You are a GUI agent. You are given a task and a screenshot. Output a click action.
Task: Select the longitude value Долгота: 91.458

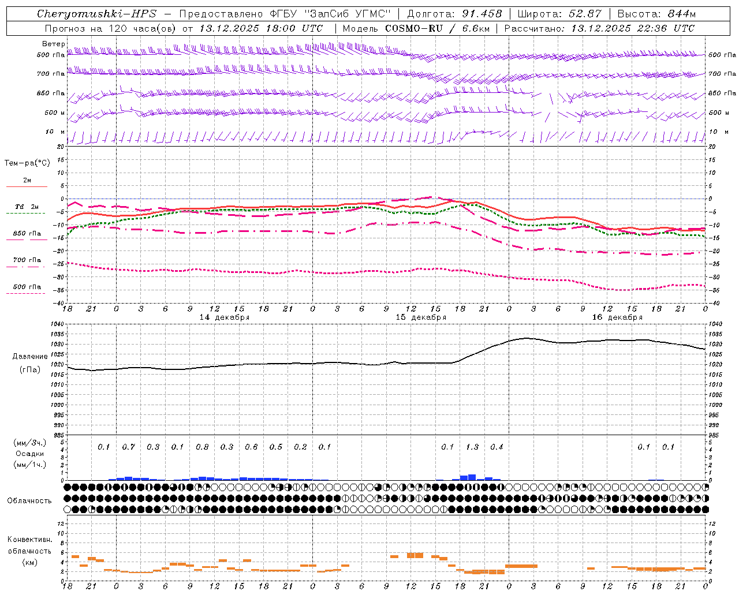tap(455, 14)
